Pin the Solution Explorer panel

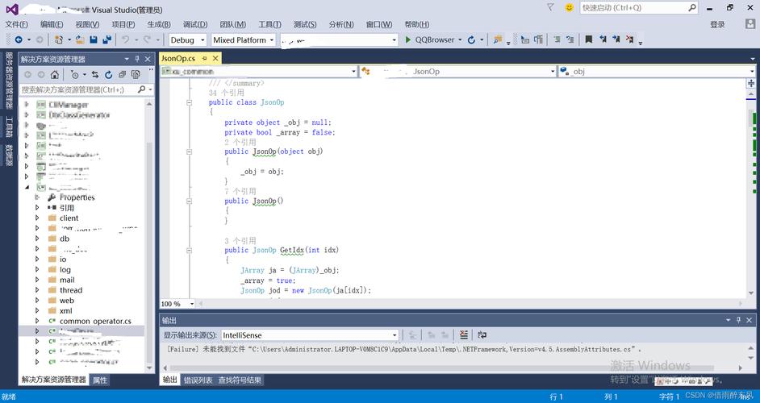tap(137, 59)
